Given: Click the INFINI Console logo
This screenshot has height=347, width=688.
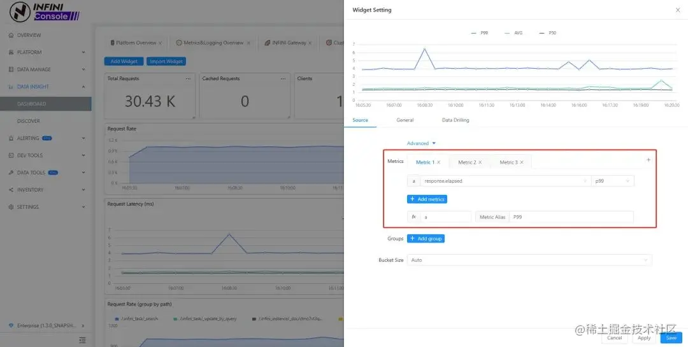Looking at the screenshot, I should pyautogui.click(x=45, y=12).
